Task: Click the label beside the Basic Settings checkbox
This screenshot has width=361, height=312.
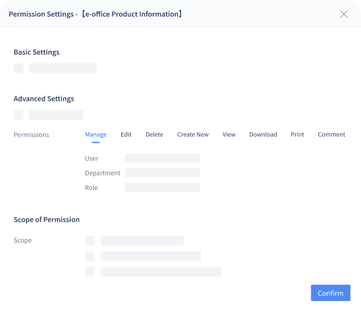Action: tap(63, 68)
